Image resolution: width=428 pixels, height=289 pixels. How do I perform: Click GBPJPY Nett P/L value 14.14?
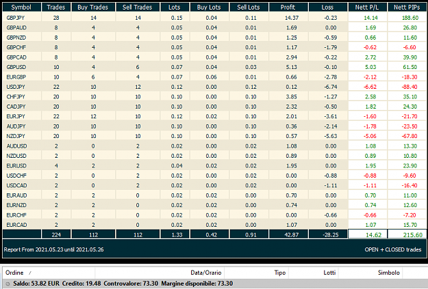[x=370, y=18]
